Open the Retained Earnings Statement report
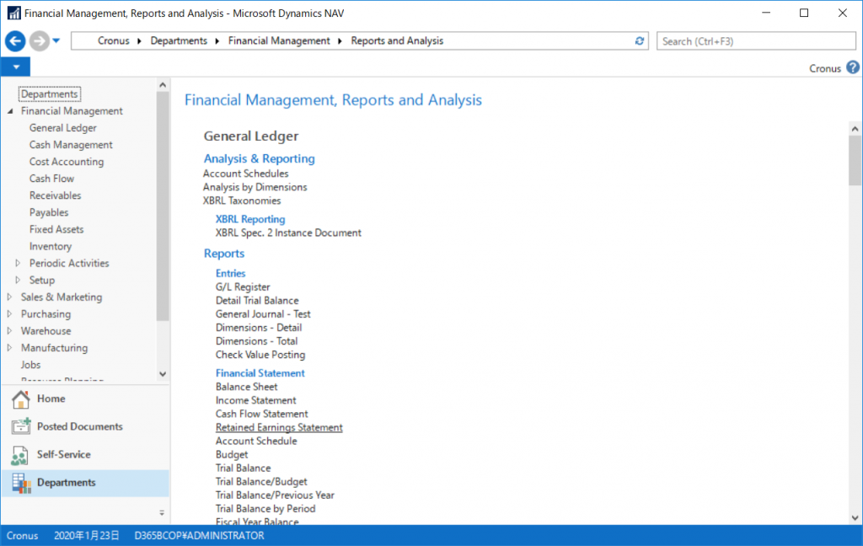 click(x=279, y=427)
